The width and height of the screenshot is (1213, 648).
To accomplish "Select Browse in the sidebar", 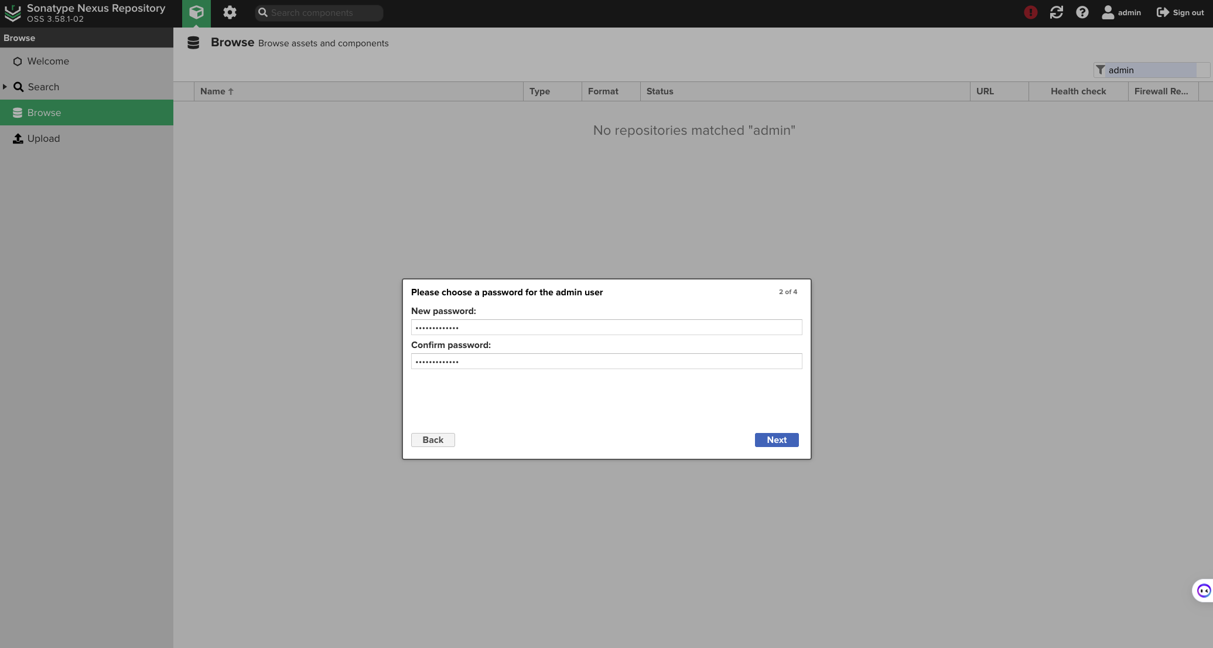I will tap(44, 113).
